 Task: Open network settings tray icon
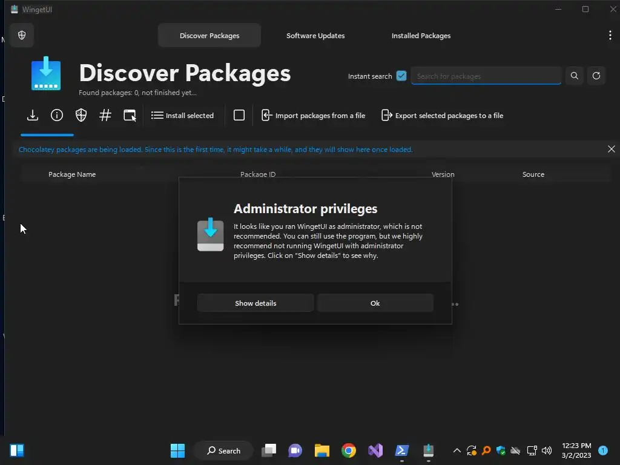click(532, 450)
